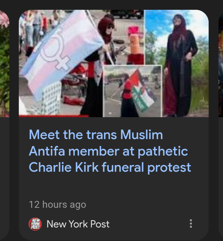The image size is (223, 241).
Task: Click 'Charlie Kirk funeral protest' headline line
Action: click(110, 167)
